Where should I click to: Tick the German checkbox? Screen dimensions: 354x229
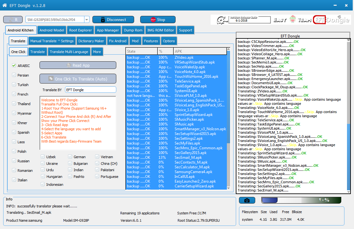tap(70, 157)
